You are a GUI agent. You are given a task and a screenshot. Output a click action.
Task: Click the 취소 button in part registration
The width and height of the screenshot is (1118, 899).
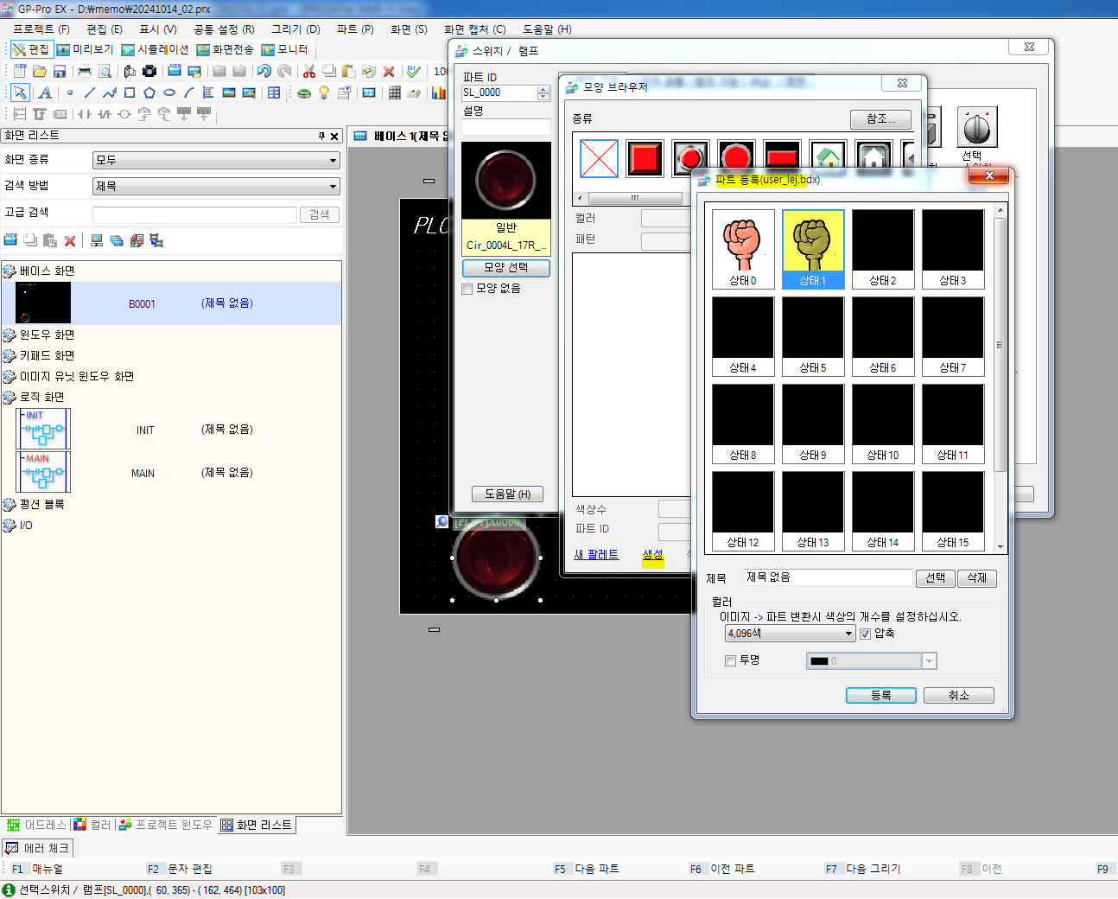(958, 695)
